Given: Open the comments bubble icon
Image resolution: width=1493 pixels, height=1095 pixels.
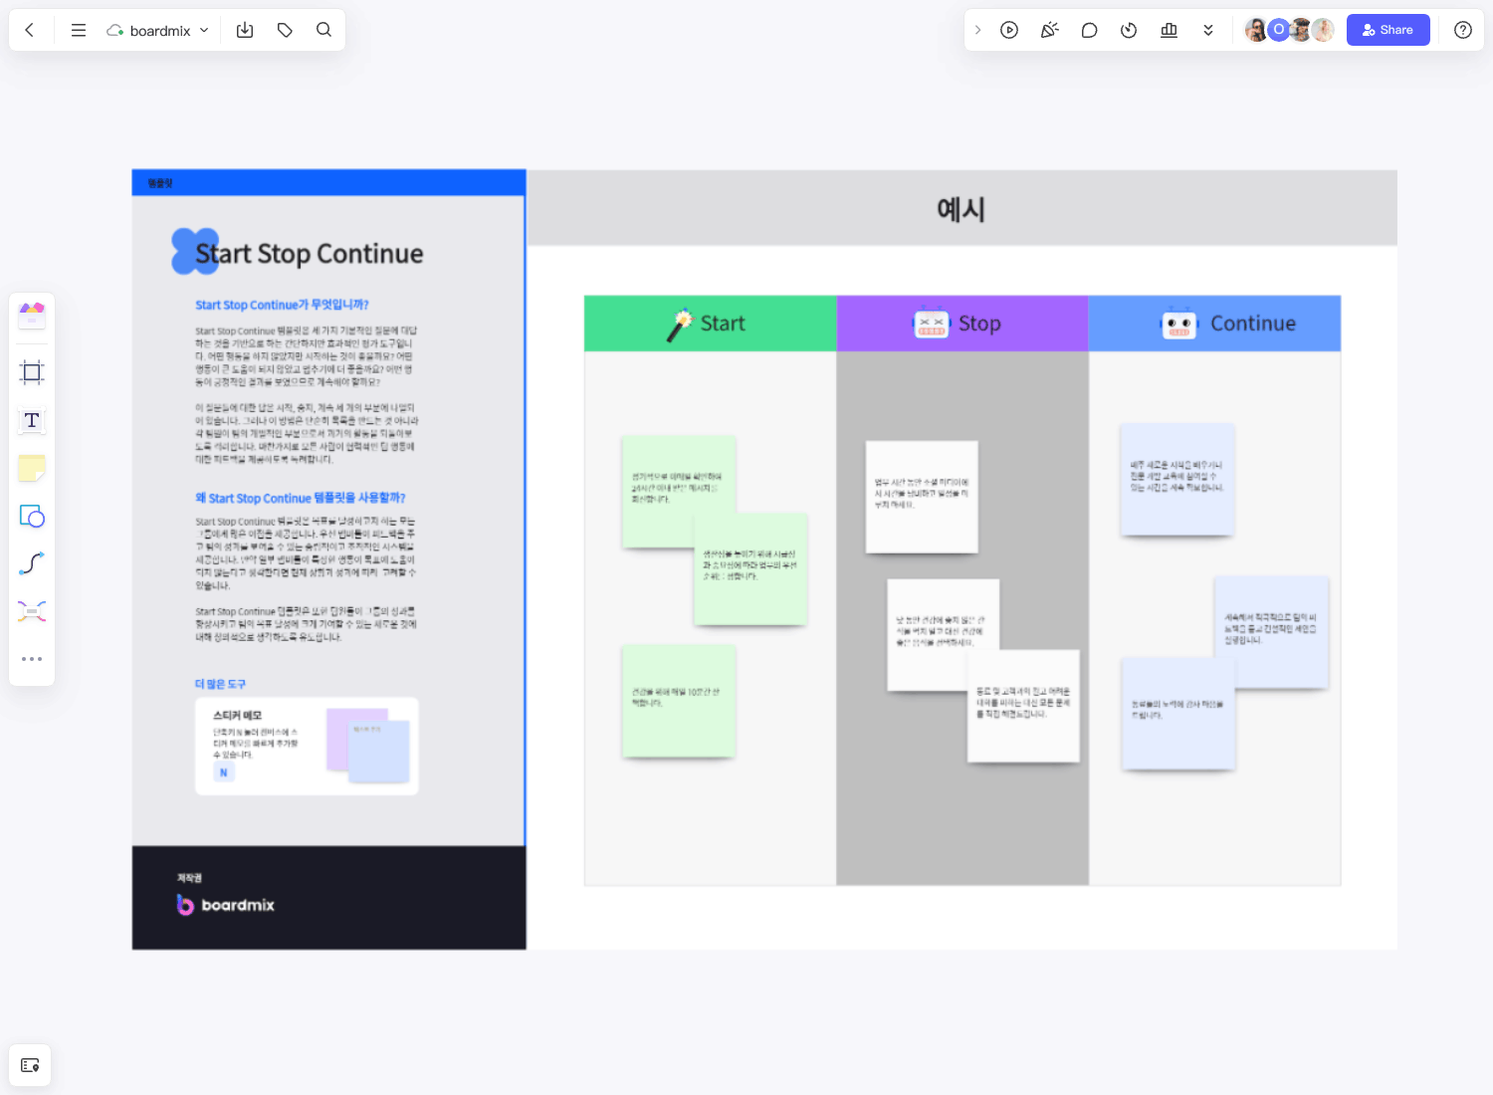Looking at the screenshot, I should 1089,30.
